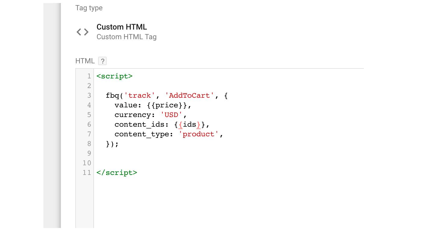The height and width of the screenshot is (231, 425).
Task: Click the 'USD' currency string
Action: pyautogui.click(x=171, y=115)
